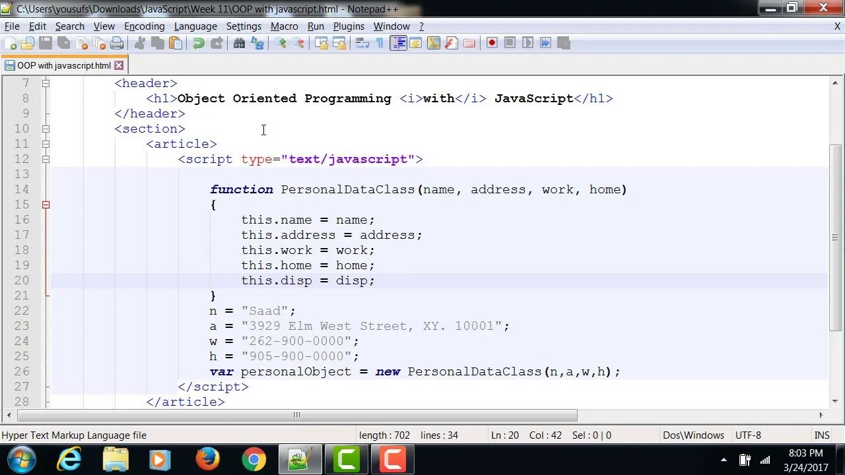This screenshot has width=845, height=475.
Task: Toggle Show All Characters pilcrow icon
Action: pos(380,44)
